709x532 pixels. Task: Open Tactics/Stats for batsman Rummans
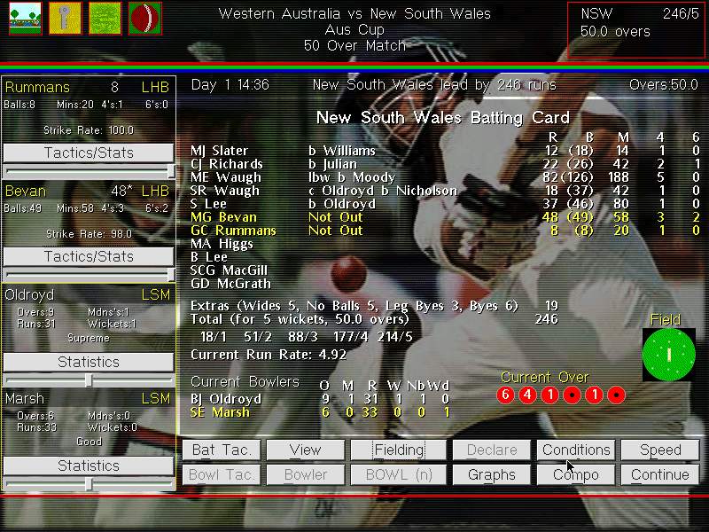[x=88, y=152]
